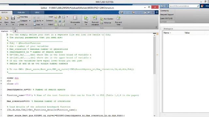Click the Run Section button

click(x=107, y=19)
